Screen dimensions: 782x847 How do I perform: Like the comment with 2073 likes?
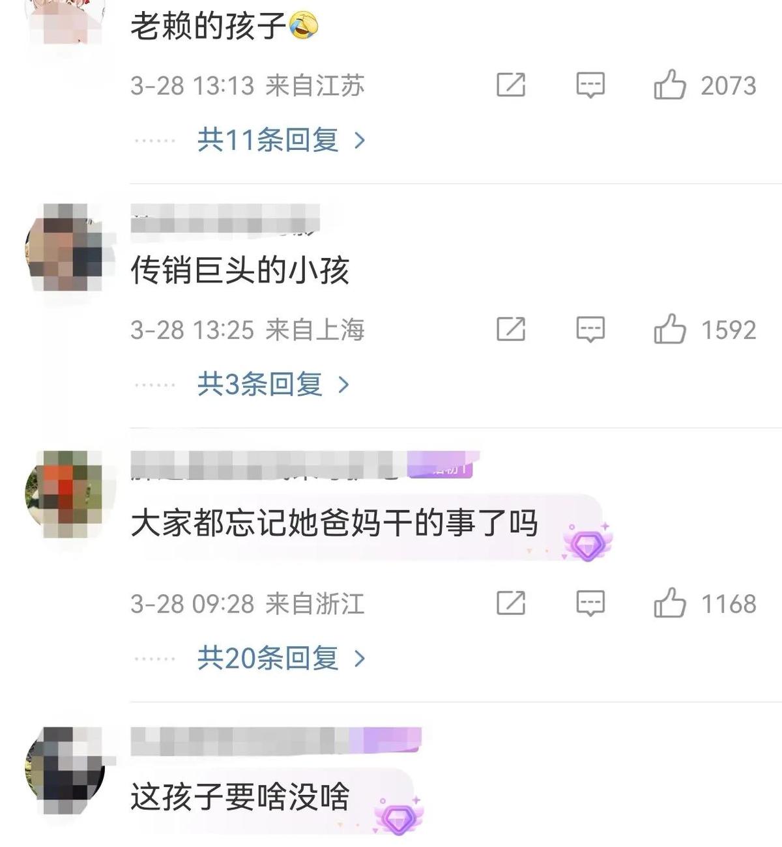click(x=670, y=85)
